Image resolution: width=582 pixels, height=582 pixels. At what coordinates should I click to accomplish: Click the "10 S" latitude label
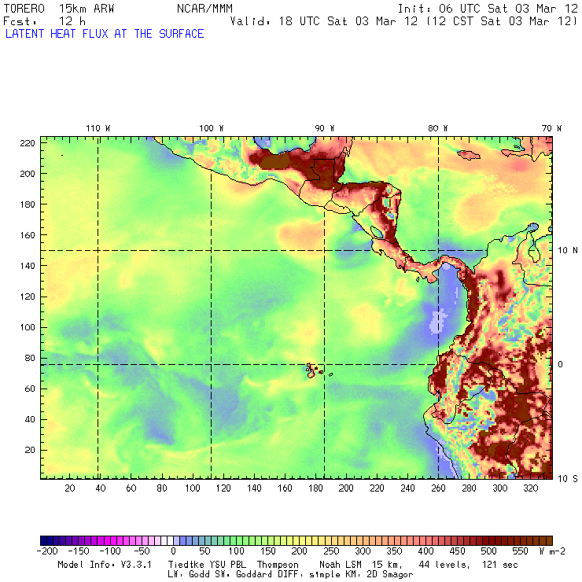568,479
